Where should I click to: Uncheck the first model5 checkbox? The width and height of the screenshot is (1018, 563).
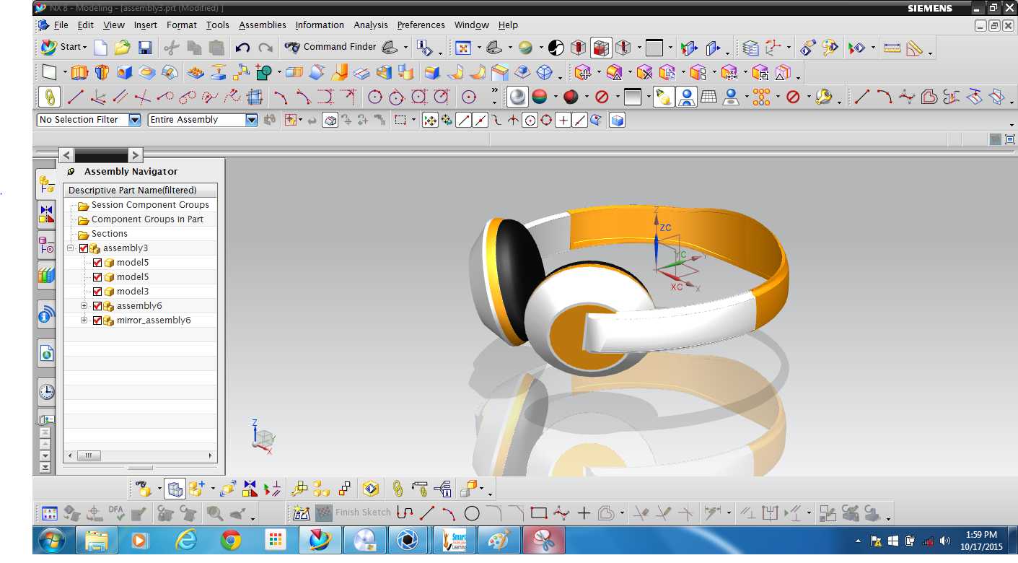coord(97,263)
